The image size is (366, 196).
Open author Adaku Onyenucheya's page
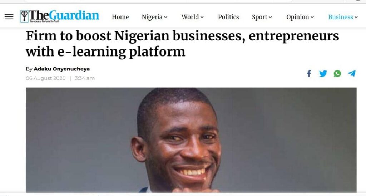tap(61, 69)
